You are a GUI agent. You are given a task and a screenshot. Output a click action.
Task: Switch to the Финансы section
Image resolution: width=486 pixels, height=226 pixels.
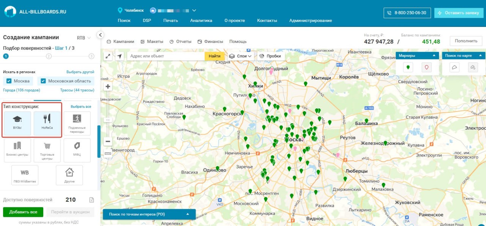[x=210, y=41]
